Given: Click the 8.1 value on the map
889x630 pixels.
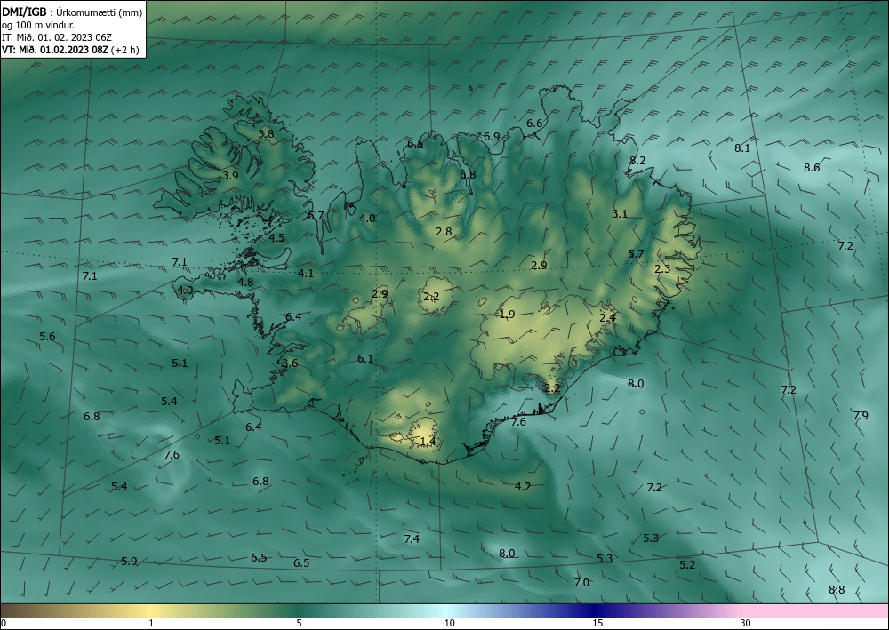Looking at the screenshot, I should [742, 148].
